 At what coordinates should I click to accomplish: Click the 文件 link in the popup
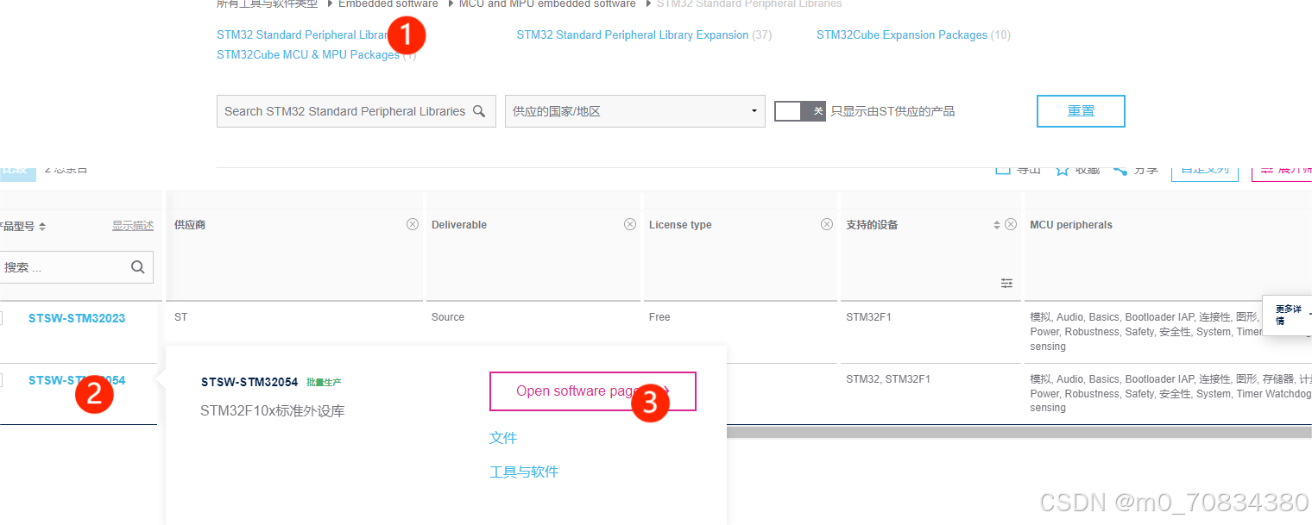point(503,438)
